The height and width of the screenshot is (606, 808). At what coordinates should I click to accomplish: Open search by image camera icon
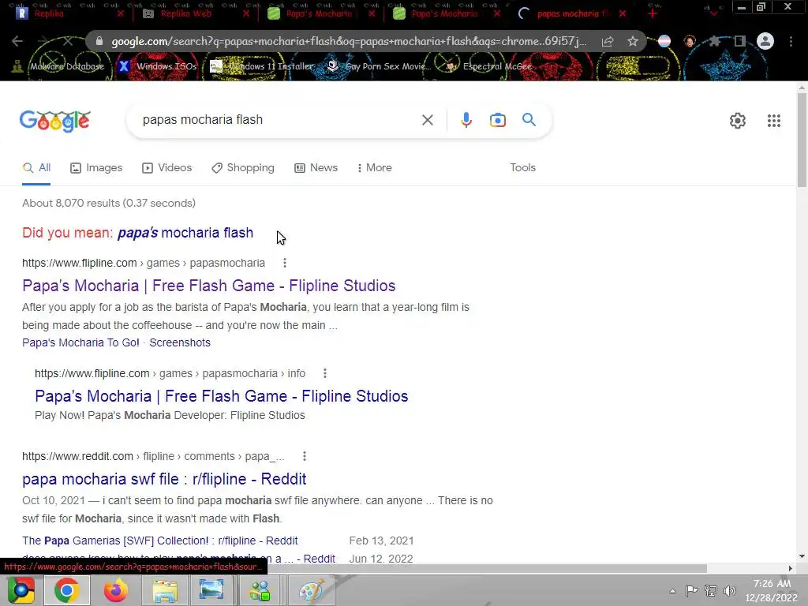497,120
